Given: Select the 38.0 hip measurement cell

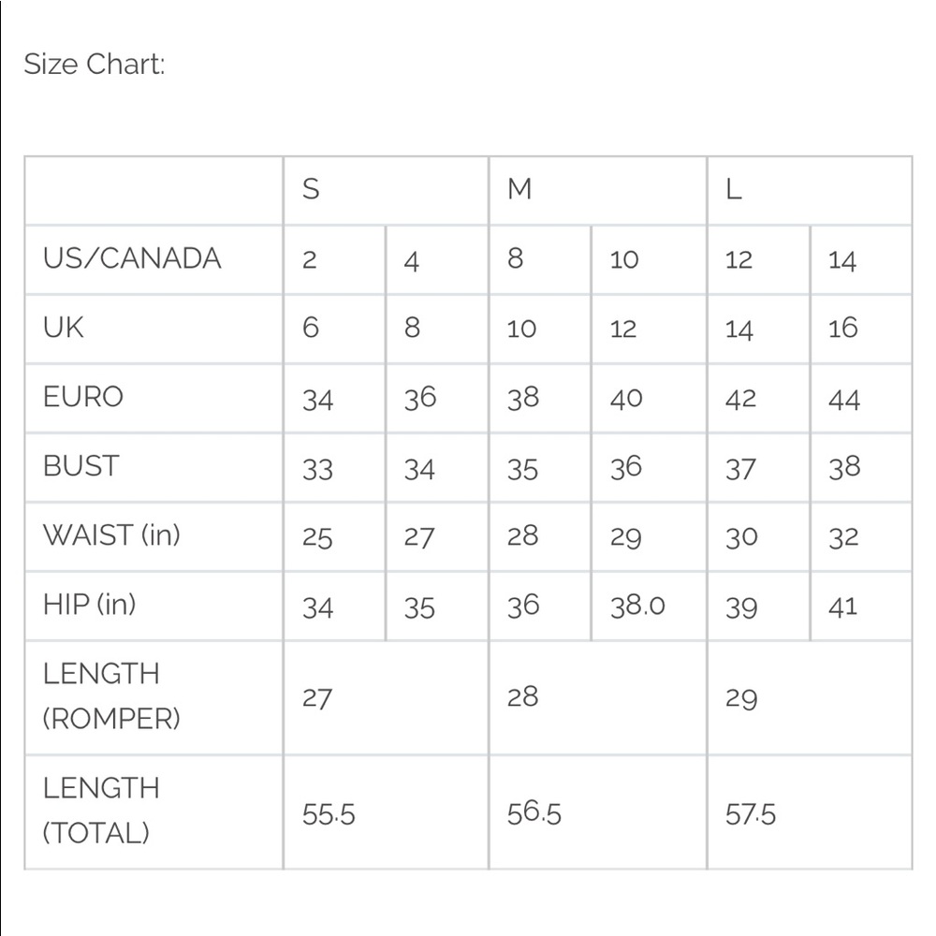Looking at the screenshot, I should pyautogui.click(x=649, y=607).
